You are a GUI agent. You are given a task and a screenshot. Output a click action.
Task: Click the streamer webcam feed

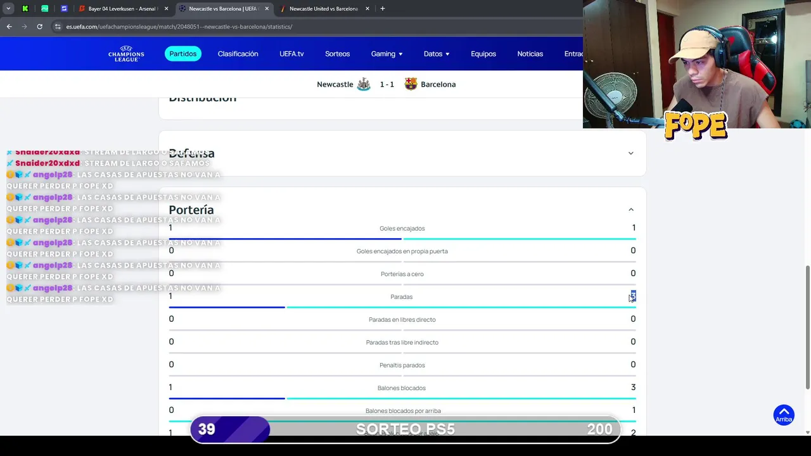tap(697, 64)
